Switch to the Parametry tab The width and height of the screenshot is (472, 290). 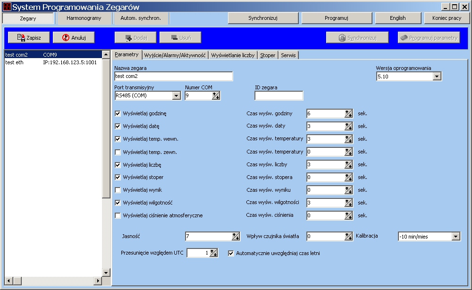pyautogui.click(x=126, y=54)
